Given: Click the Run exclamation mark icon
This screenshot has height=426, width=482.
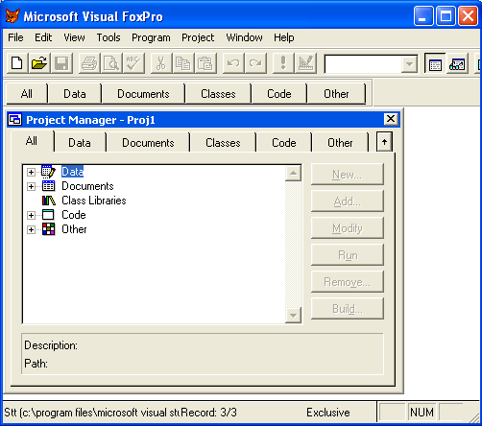Looking at the screenshot, I should (x=283, y=63).
